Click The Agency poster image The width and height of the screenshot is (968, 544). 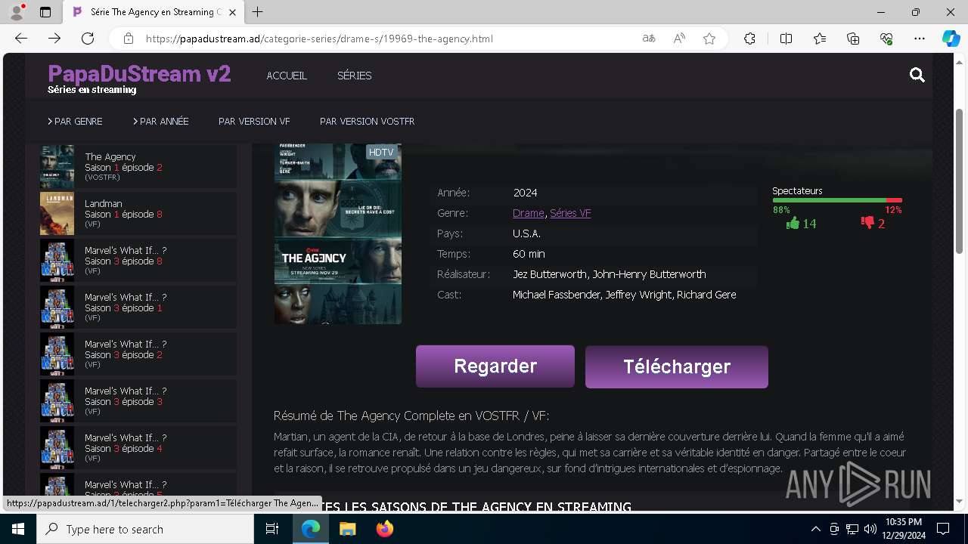[338, 233]
